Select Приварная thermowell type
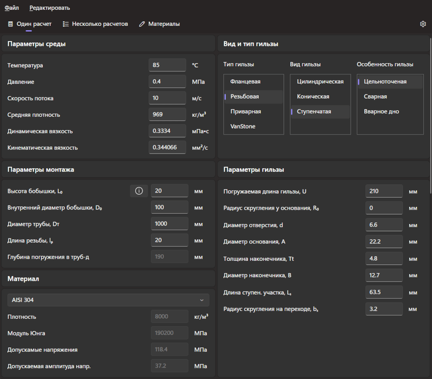This screenshot has width=432, height=379. click(x=254, y=112)
